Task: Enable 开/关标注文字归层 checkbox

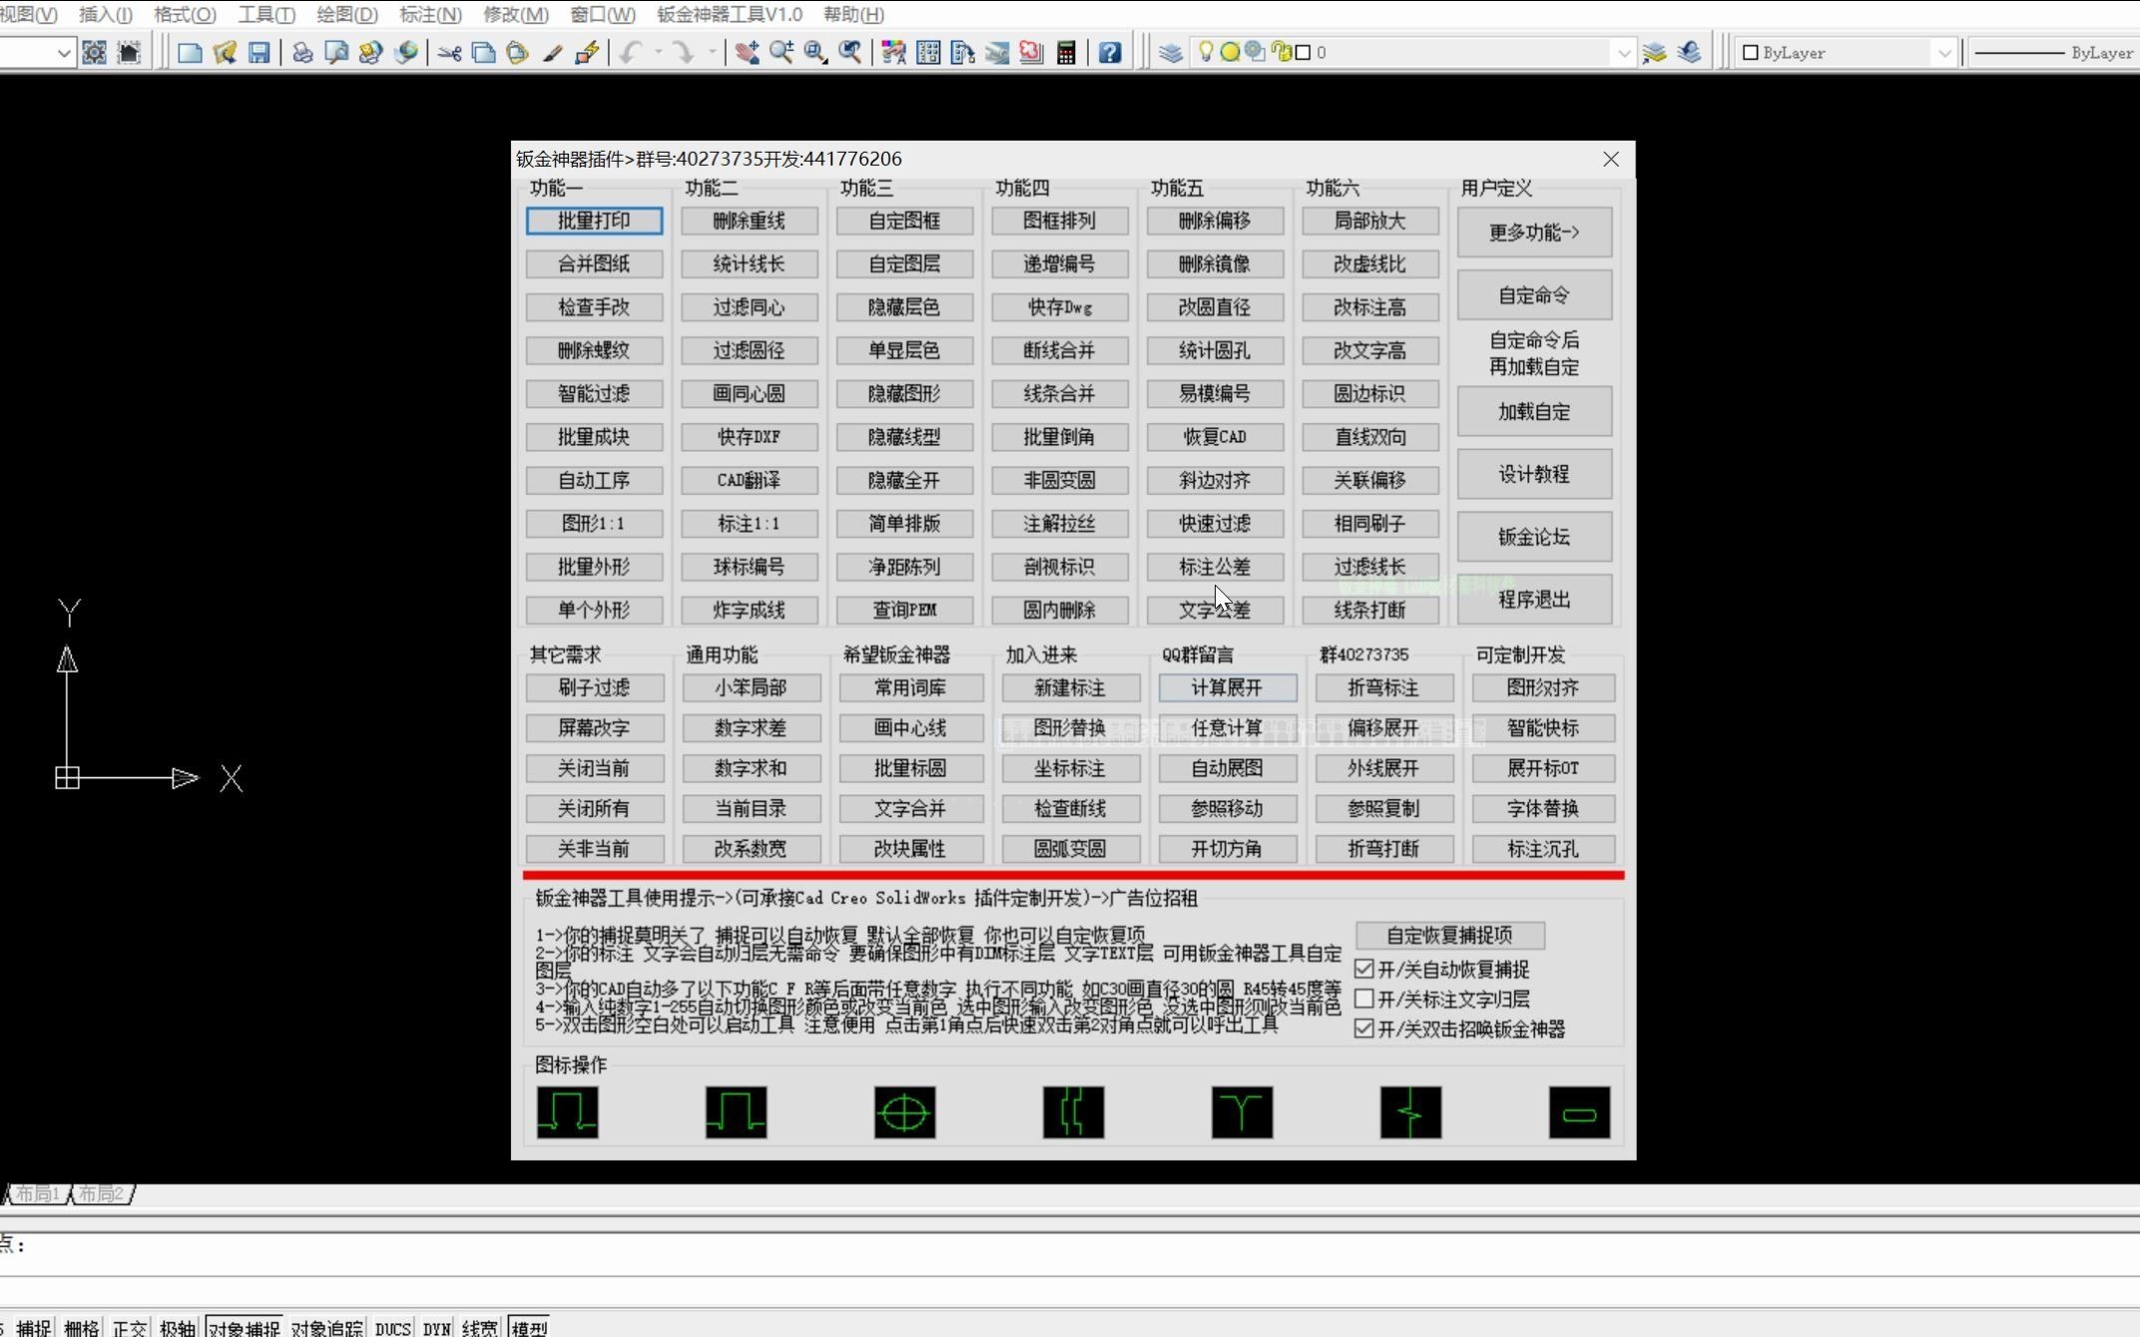Action: coord(1364,999)
